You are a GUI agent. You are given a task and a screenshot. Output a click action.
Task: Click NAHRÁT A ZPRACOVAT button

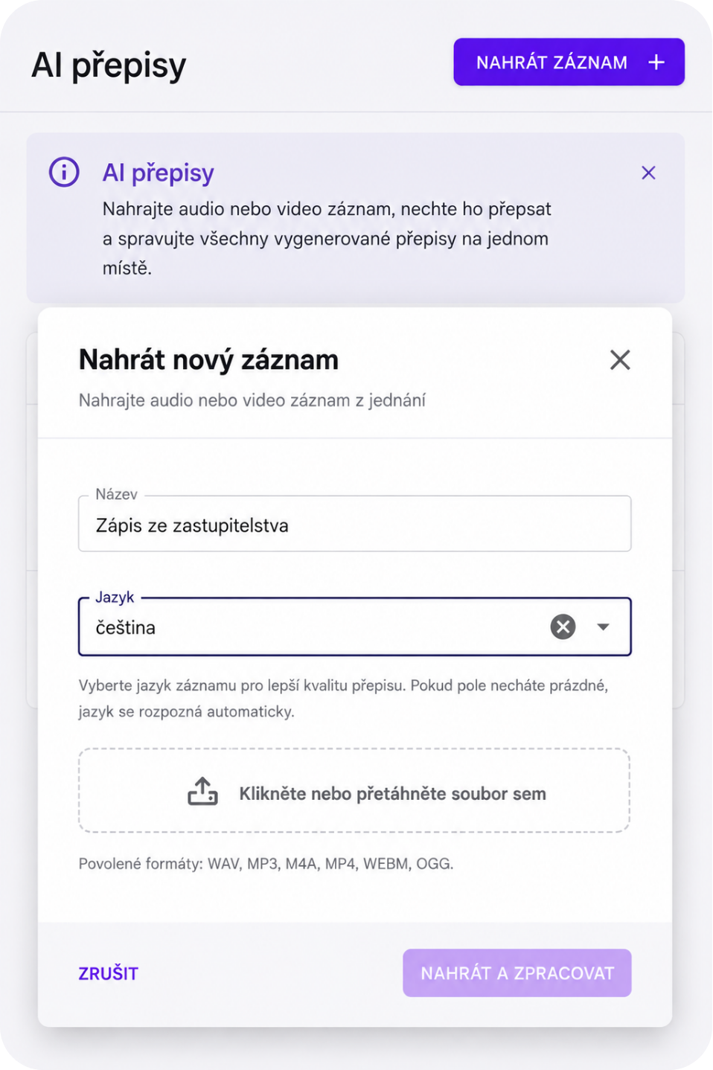click(517, 973)
